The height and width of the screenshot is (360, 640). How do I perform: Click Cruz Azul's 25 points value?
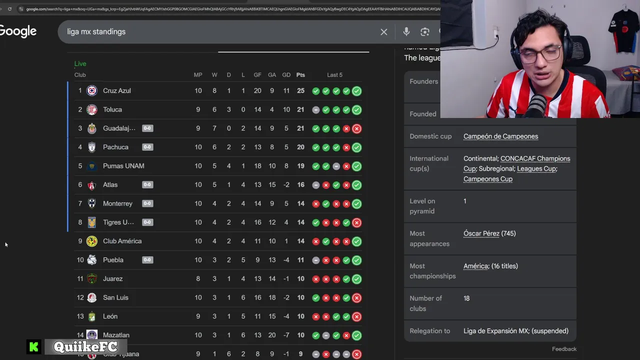coord(300,90)
